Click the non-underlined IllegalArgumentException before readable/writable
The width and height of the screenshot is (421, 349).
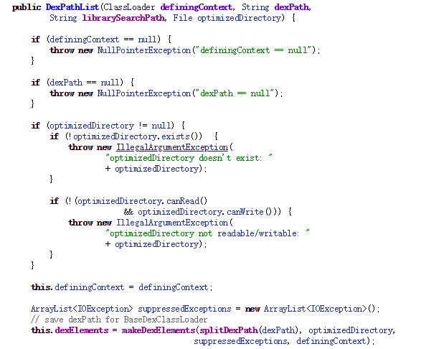[x=172, y=223]
